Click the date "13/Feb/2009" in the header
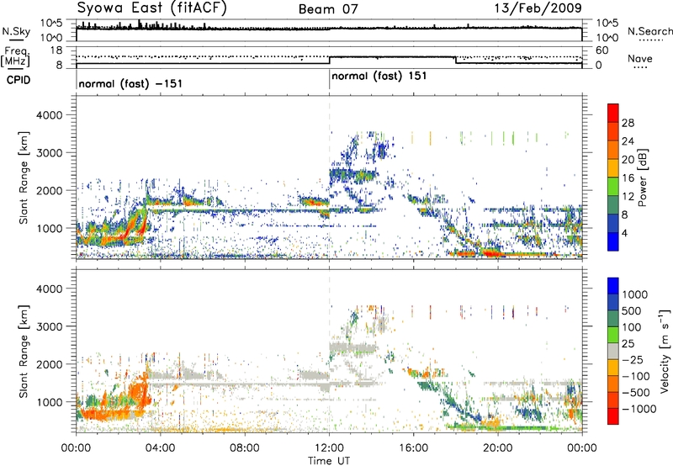 click(538, 8)
